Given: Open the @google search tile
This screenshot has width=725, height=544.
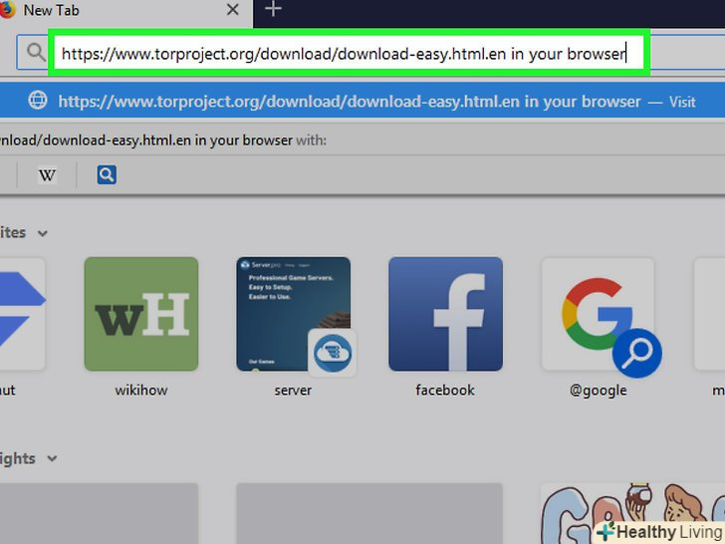Looking at the screenshot, I should (598, 314).
